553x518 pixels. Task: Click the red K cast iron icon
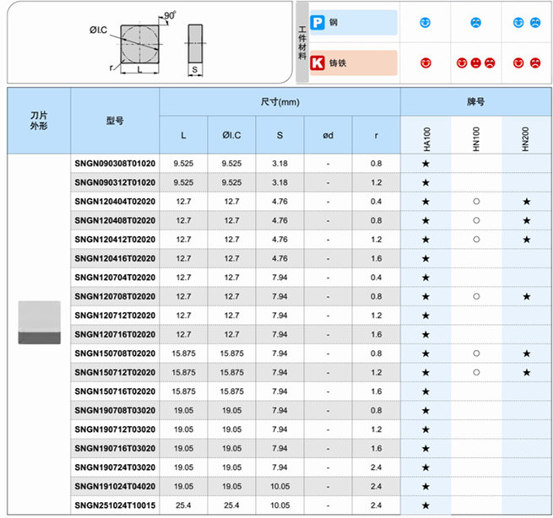click(318, 63)
